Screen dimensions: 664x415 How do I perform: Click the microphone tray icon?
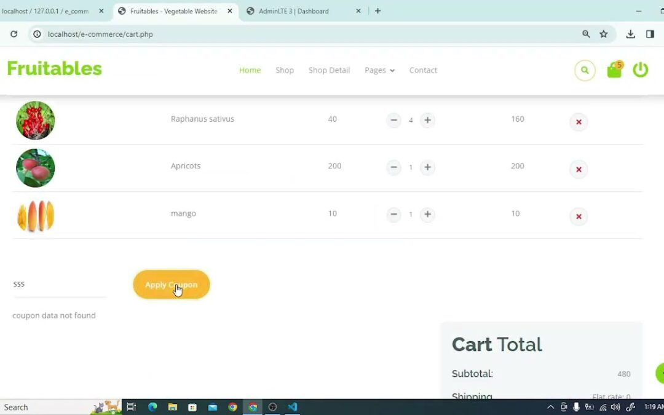click(576, 407)
